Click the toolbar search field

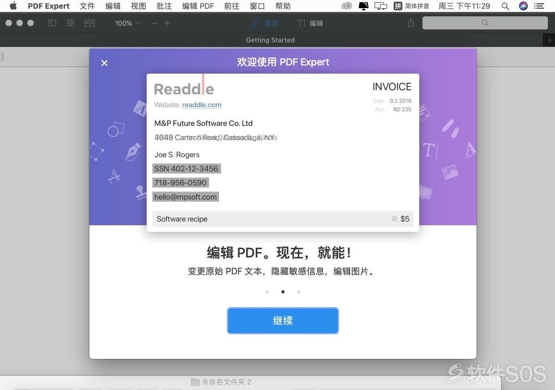pos(485,23)
